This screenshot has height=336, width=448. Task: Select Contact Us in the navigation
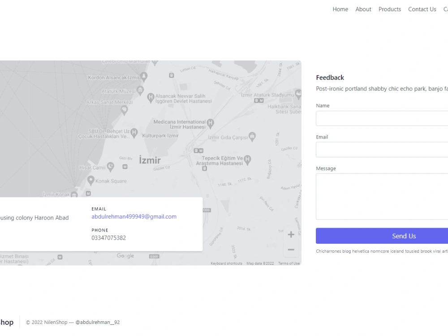422,9
